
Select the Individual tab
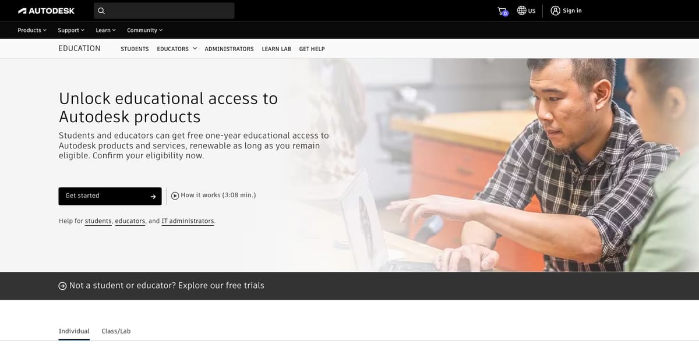[x=74, y=331]
